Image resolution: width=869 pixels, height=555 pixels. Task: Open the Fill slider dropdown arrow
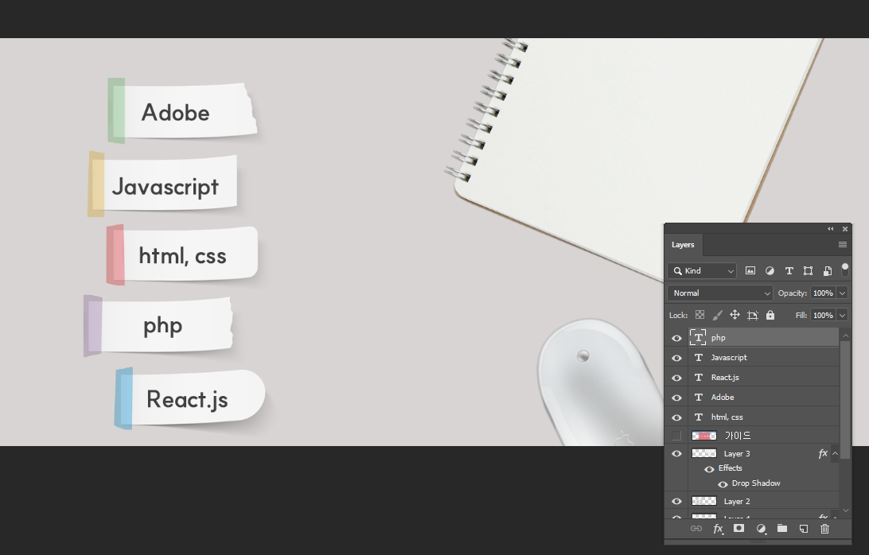point(843,315)
